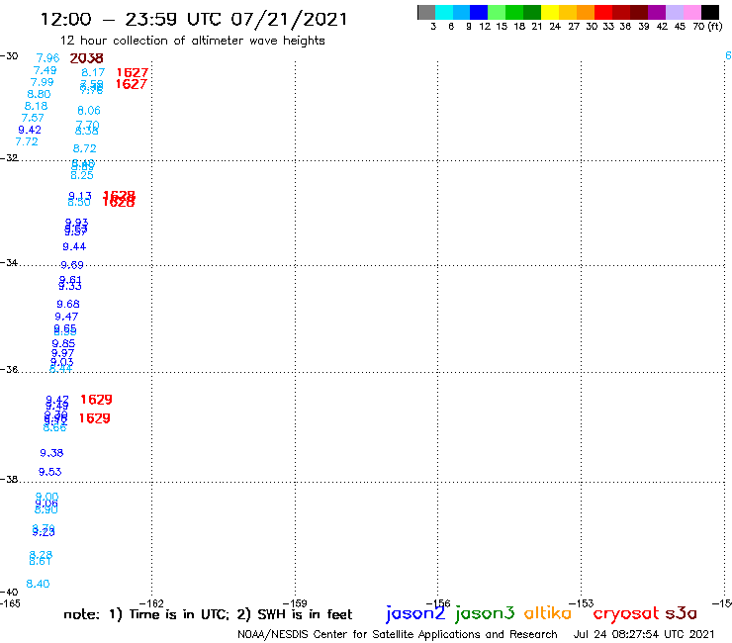Click the wave height value 7.57
Image resolution: width=732 pixels, height=643 pixels.
33,118
